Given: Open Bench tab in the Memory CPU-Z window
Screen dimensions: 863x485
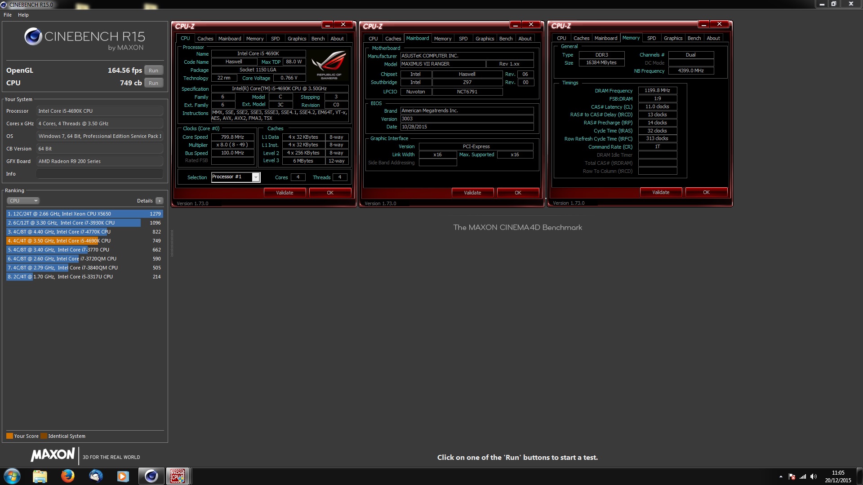Looking at the screenshot, I should [694, 38].
